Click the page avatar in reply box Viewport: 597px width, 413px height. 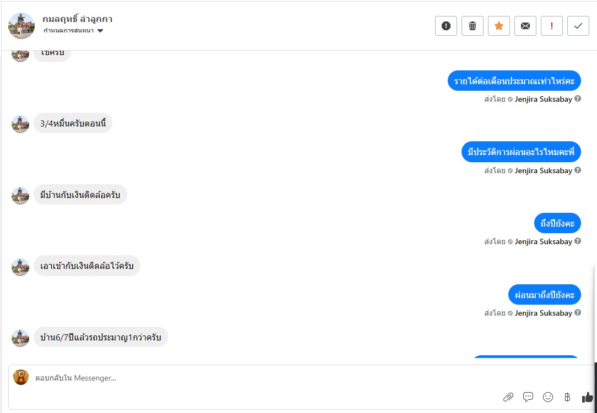[x=21, y=377]
